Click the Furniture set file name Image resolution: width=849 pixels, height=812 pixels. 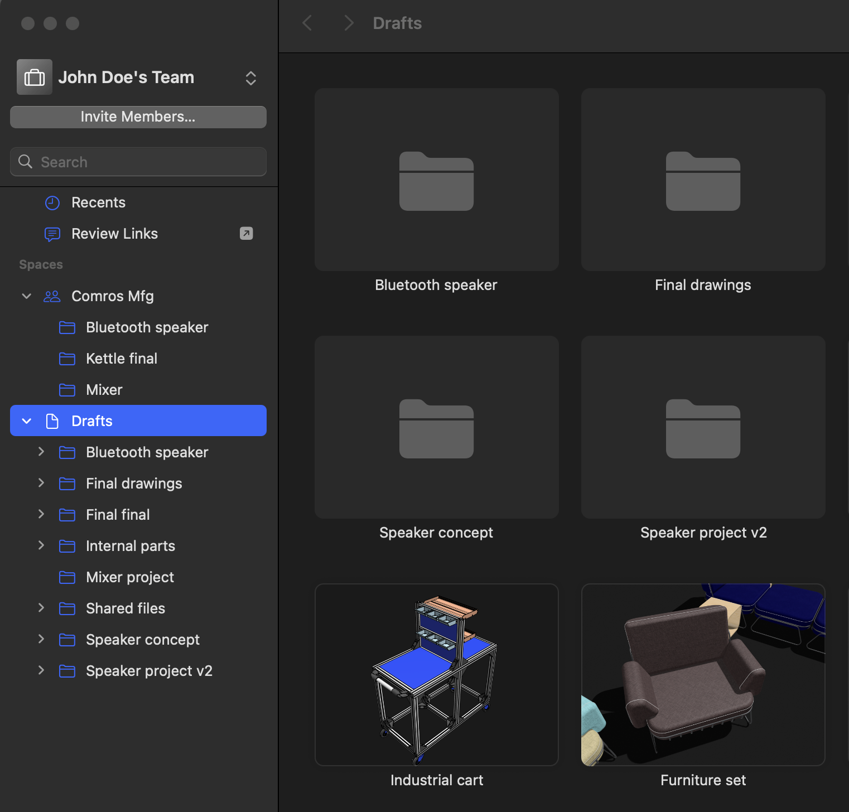point(703,780)
